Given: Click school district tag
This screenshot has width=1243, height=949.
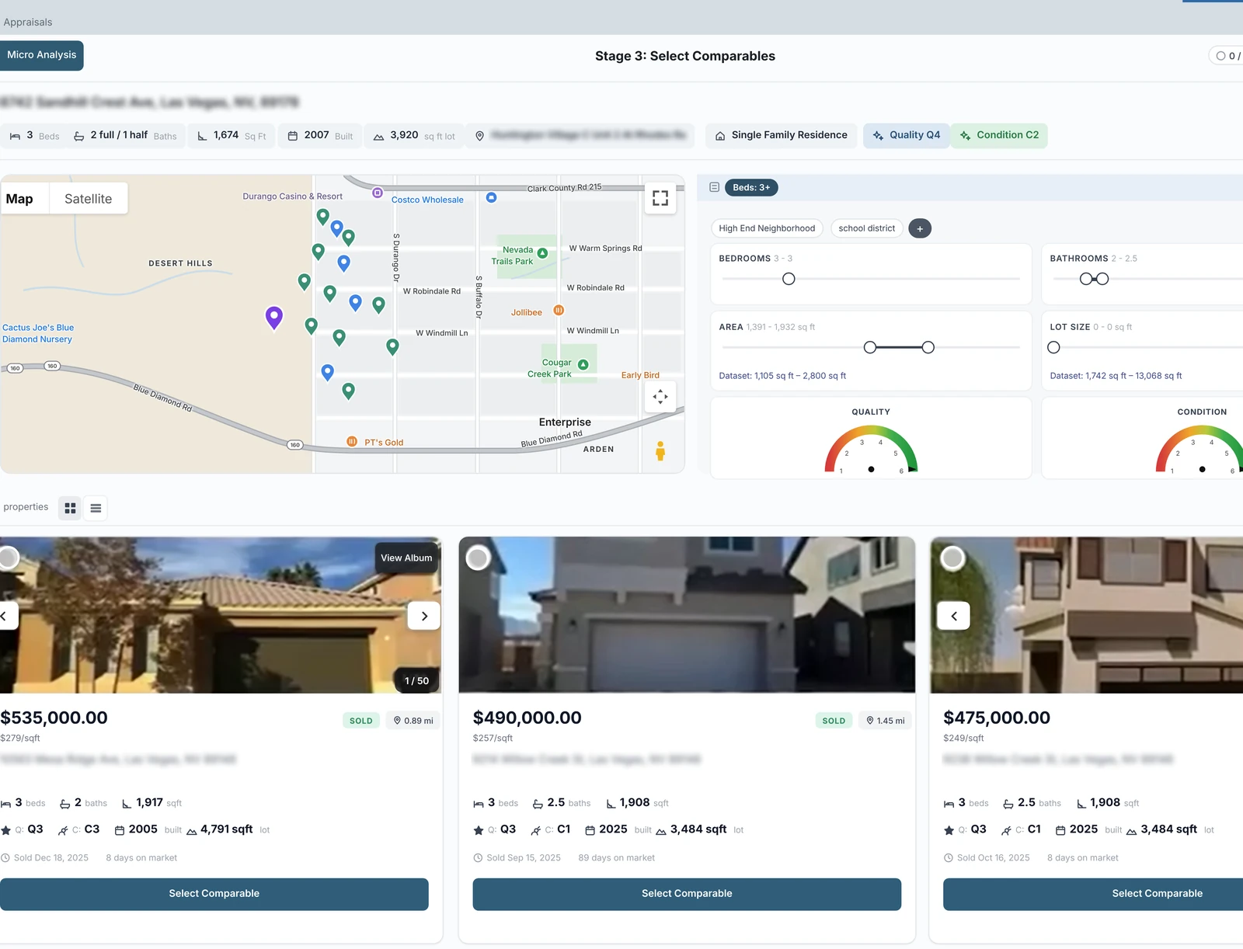Looking at the screenshot, I should 867,228.
